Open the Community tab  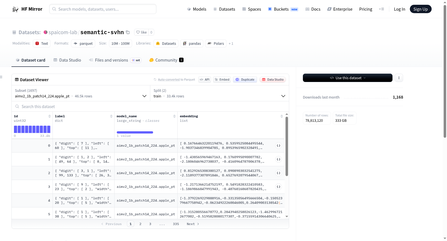pos(166,60)
